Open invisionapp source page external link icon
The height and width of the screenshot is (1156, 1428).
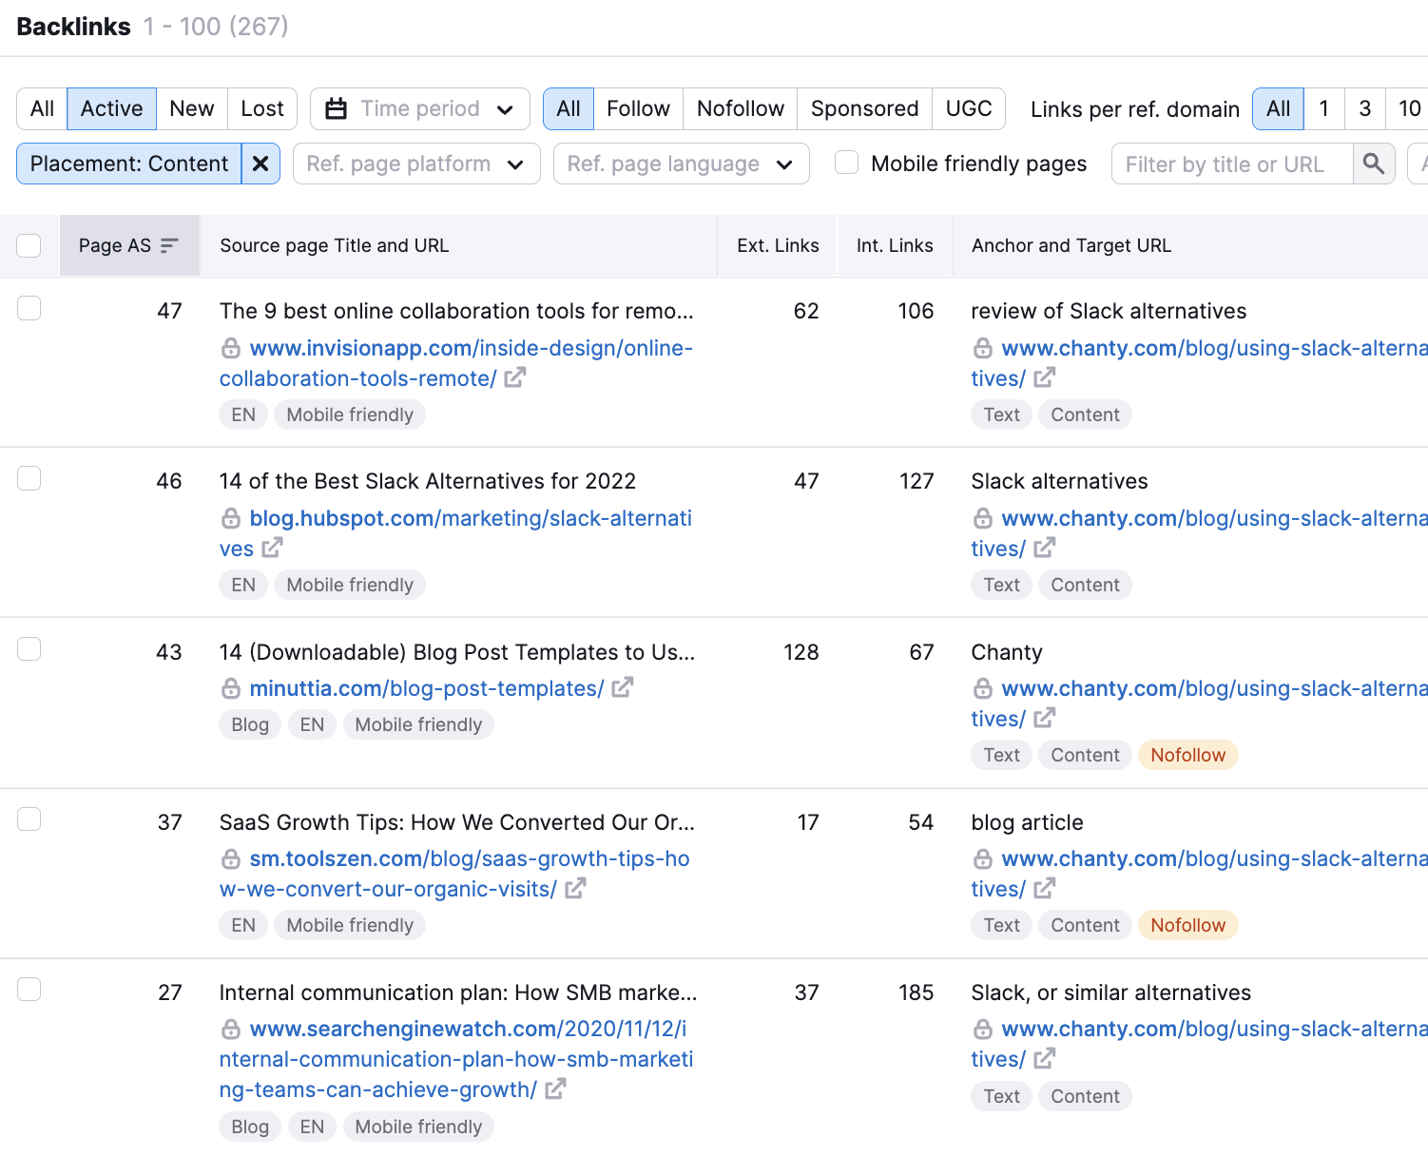click(514, 377)
